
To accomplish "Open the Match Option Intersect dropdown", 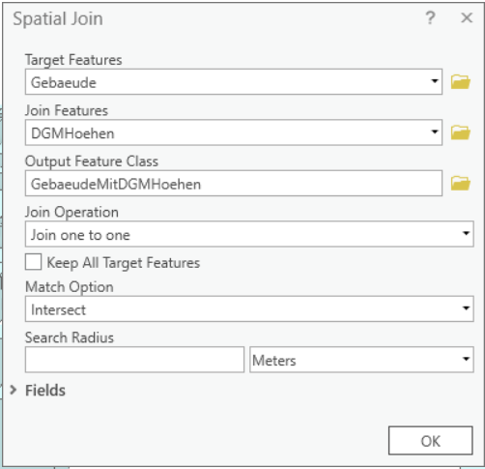I will pyautogui.click(x=249, y=308).
